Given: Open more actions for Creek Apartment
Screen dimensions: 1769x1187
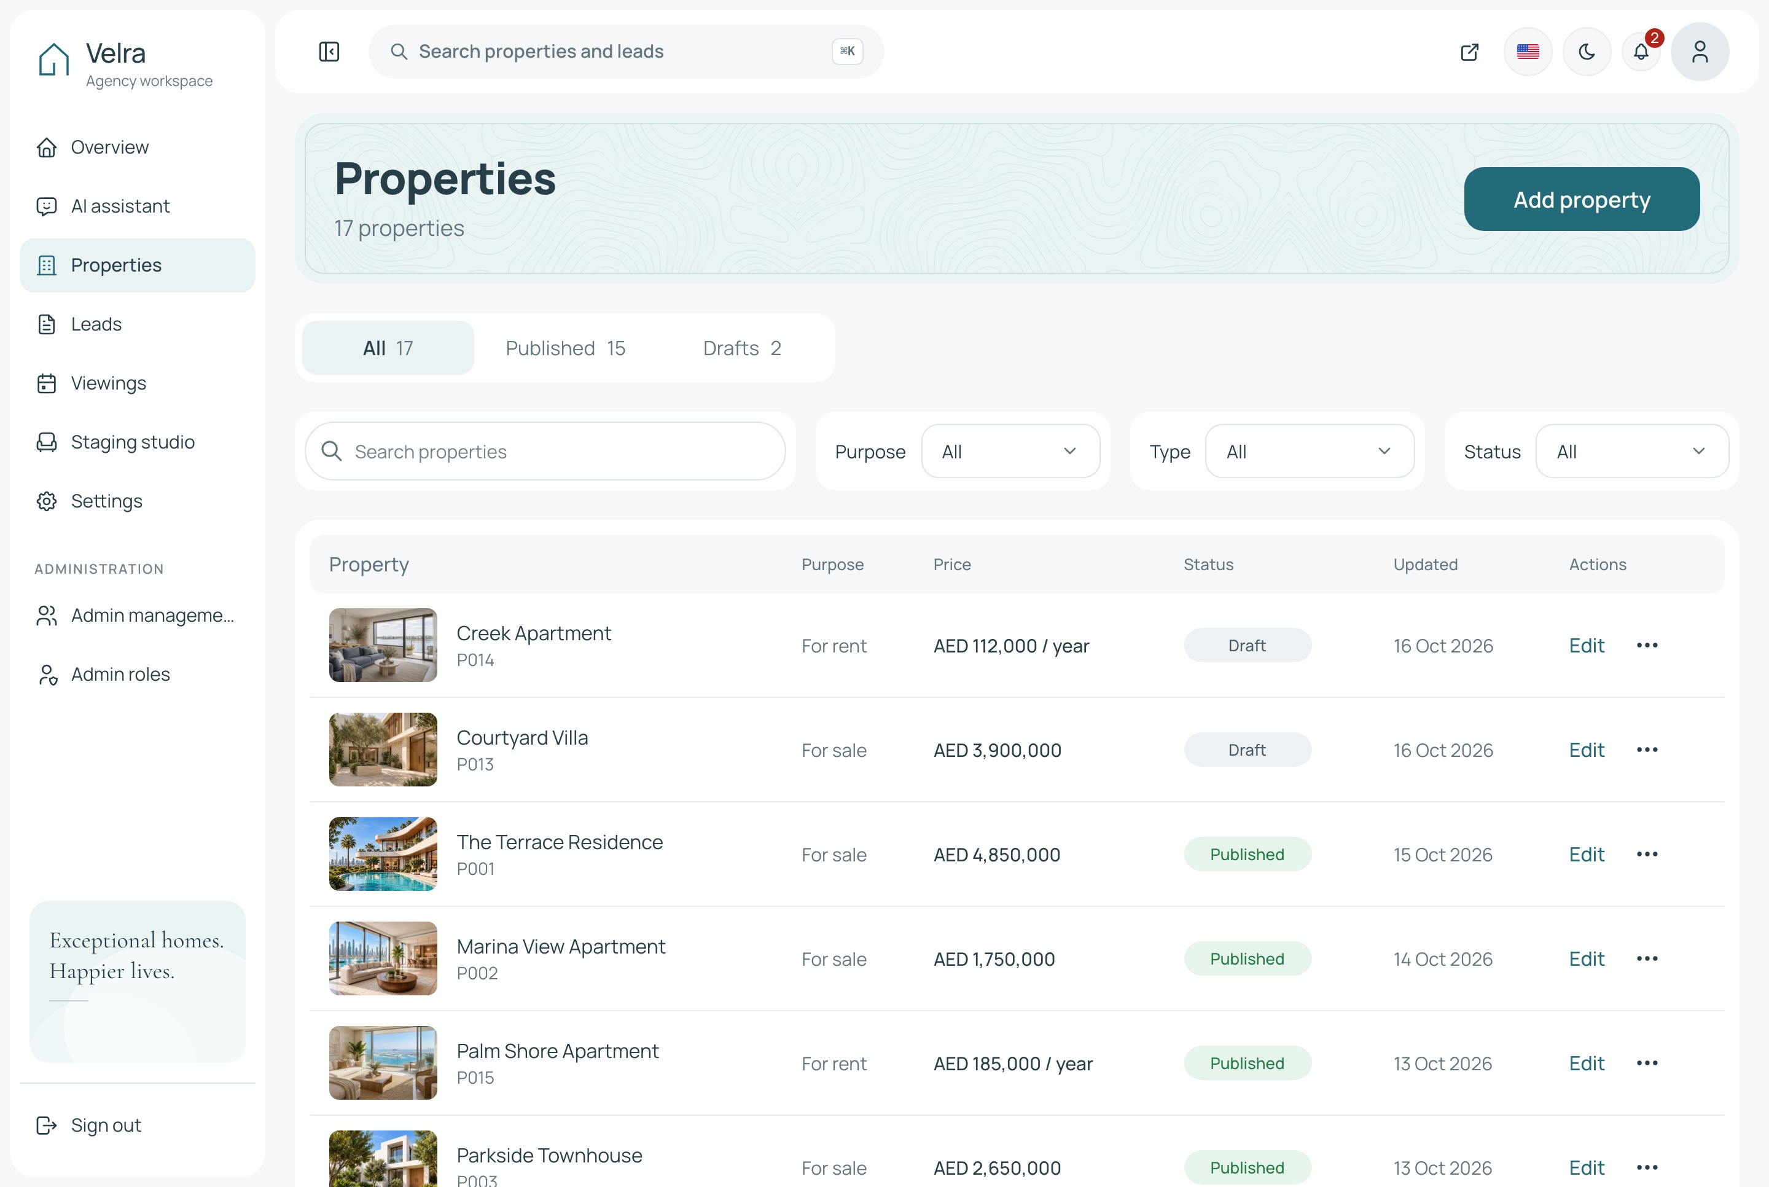Looking at the screenshot, I should 1647,646.
